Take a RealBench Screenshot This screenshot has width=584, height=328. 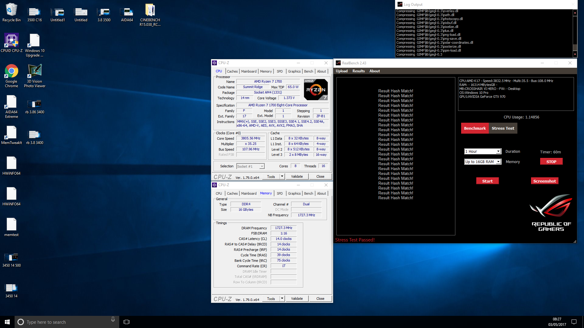coord(544,181)
